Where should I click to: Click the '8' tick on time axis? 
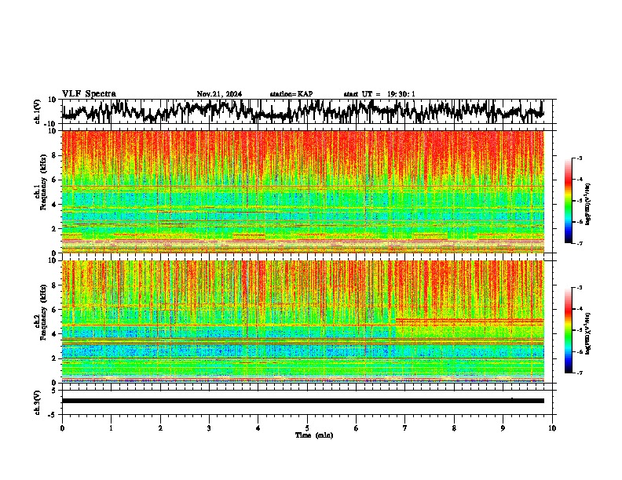(454, 428)
